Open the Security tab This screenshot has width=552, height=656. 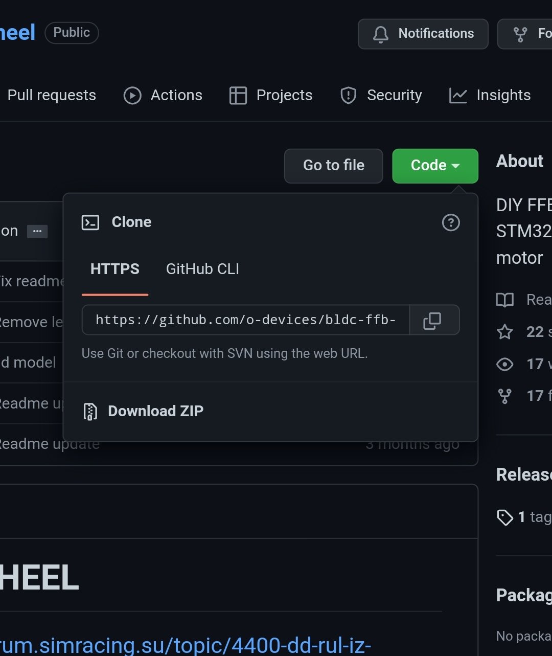coord(381,96)
